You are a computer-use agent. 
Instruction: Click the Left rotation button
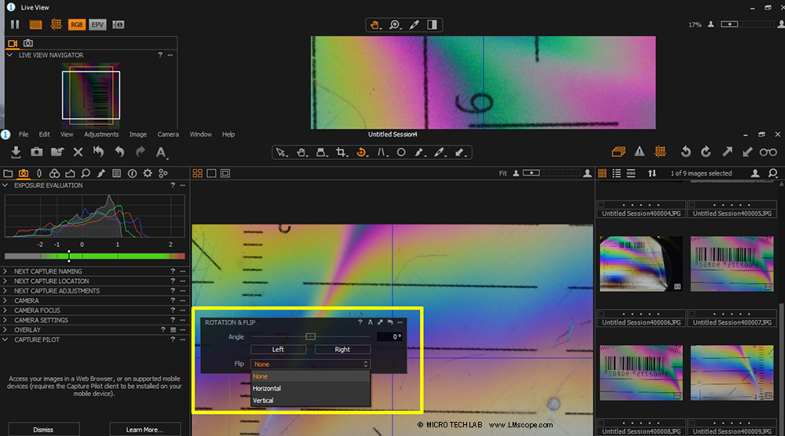point(278,350)
